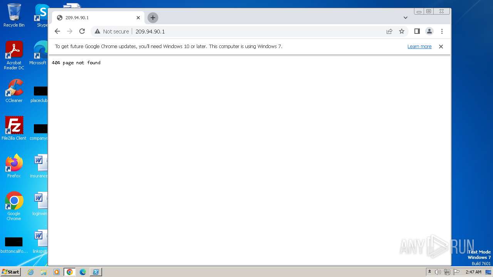Follow the Learn more link
493x277 pixels.
419,47
